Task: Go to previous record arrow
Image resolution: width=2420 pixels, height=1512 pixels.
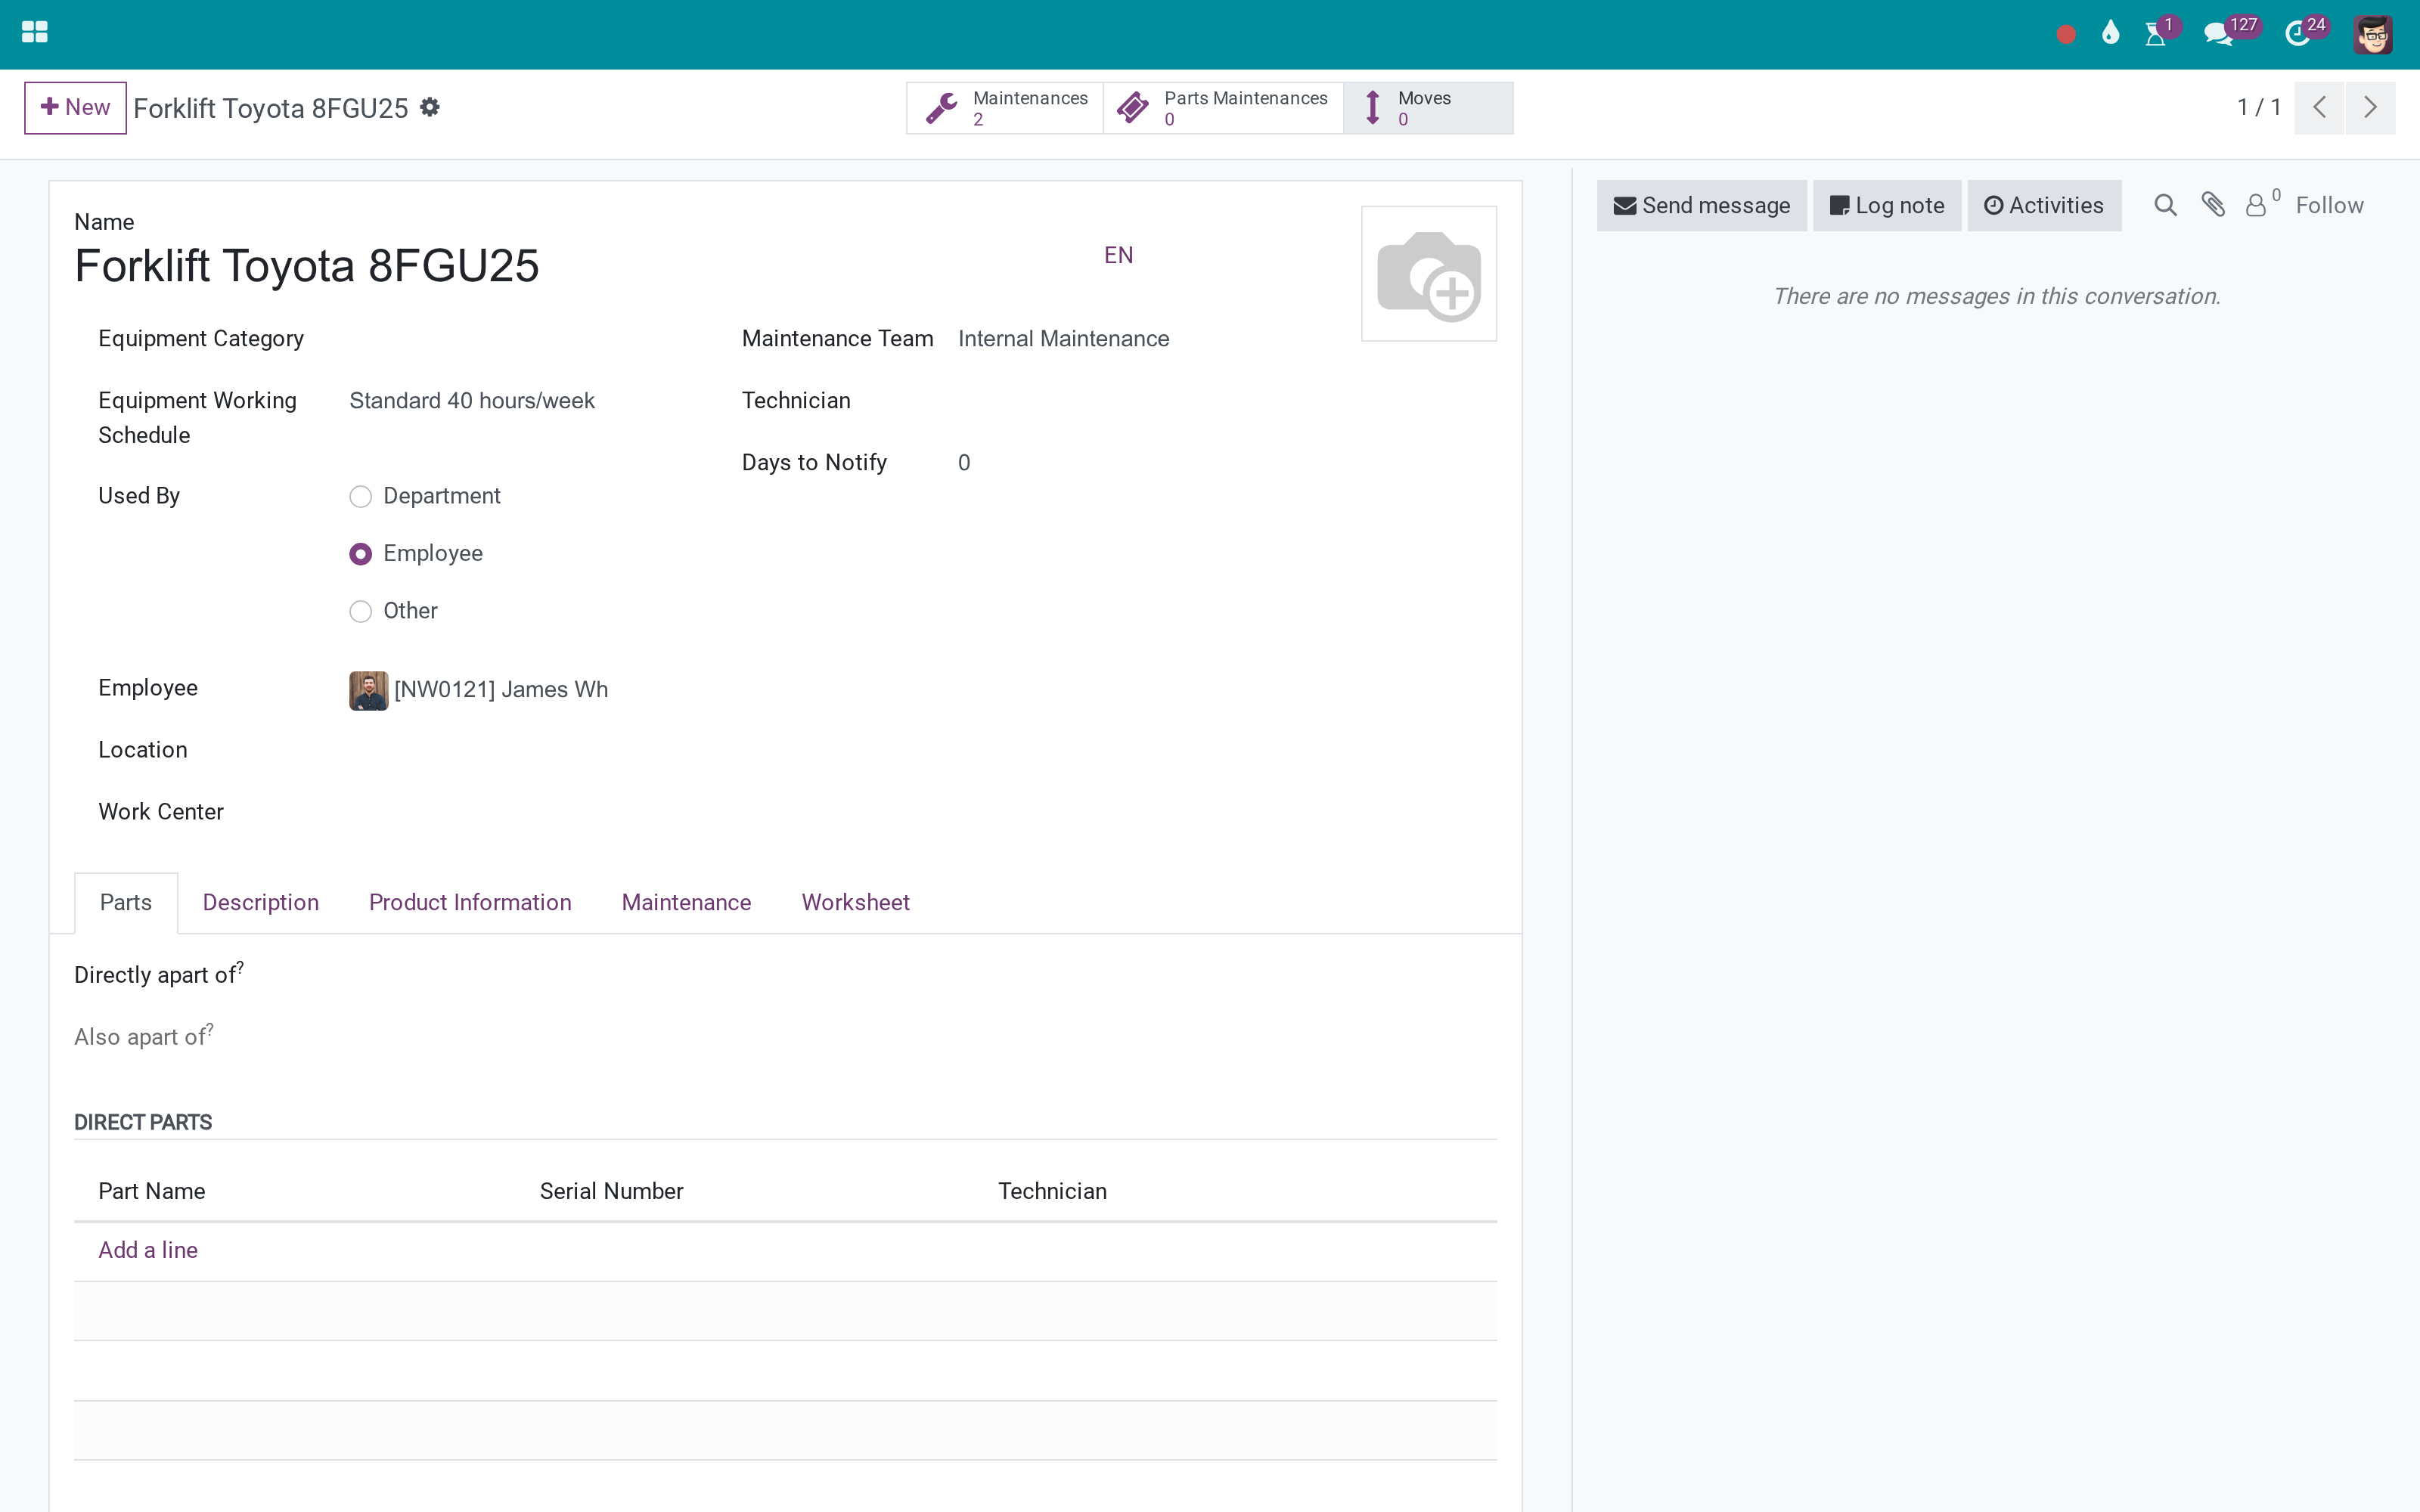Action: (x=2319, y=107)
